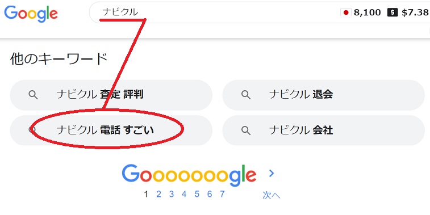Open results page 7

[x=222, y=194]
